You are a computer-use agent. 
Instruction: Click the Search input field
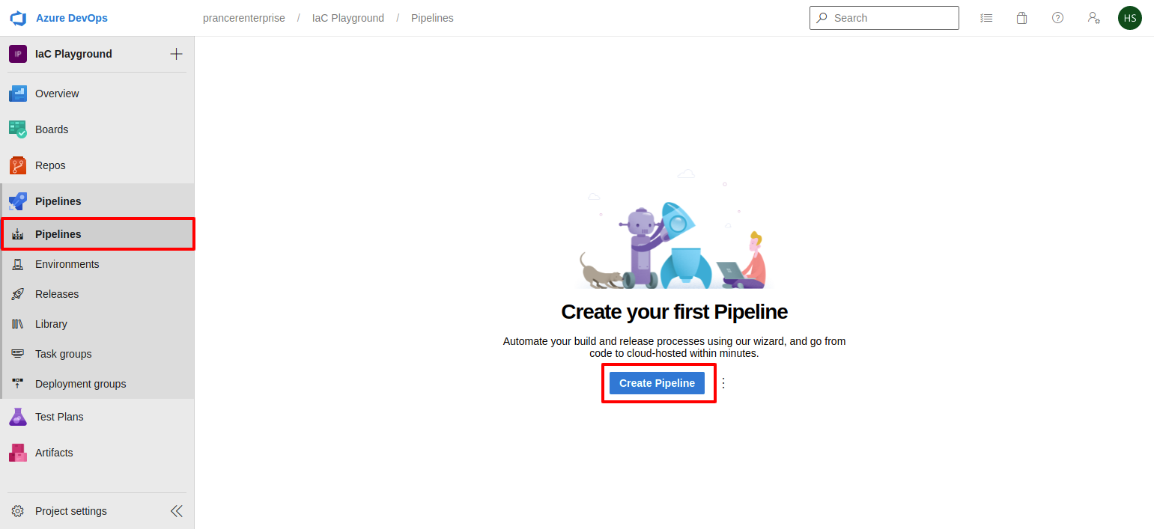pyautogui.click(x=884, y=18)
